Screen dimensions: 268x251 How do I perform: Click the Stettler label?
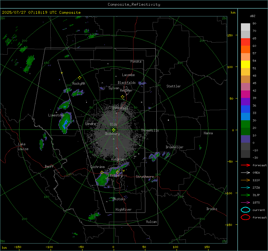[174, 86]
